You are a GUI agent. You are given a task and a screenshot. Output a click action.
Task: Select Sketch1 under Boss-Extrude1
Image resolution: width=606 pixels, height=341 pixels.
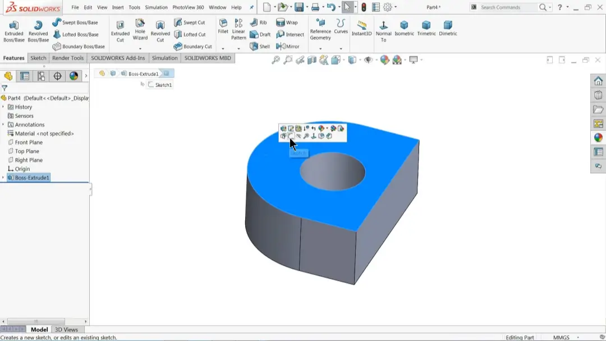[x=162, y=84]
